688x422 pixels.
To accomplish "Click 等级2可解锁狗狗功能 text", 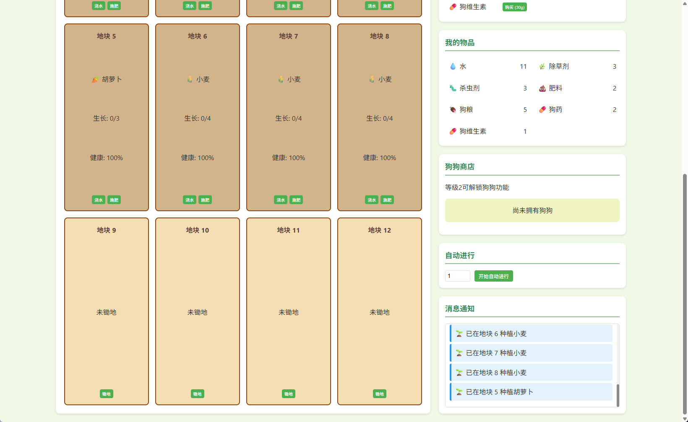I will [x=477, y=187].
